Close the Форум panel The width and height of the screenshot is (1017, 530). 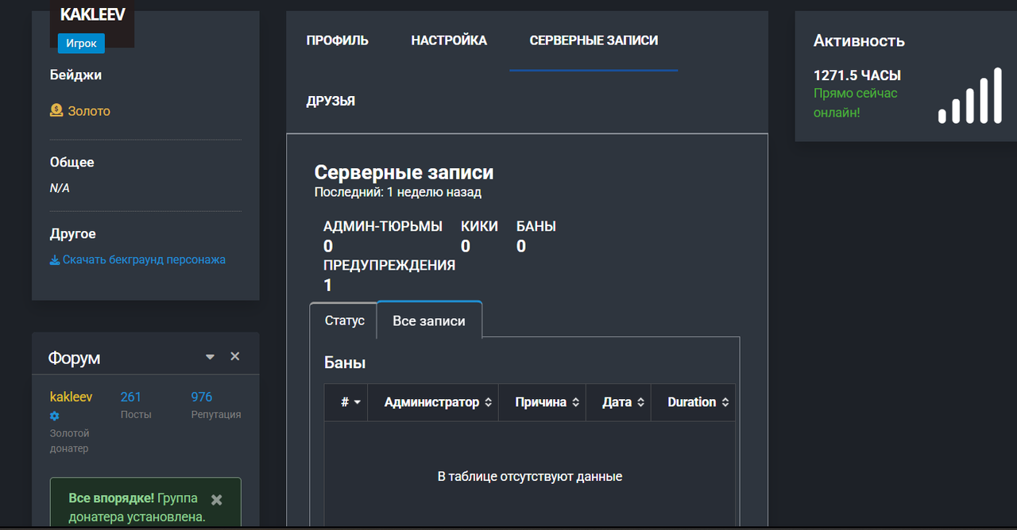coord(235,356)
